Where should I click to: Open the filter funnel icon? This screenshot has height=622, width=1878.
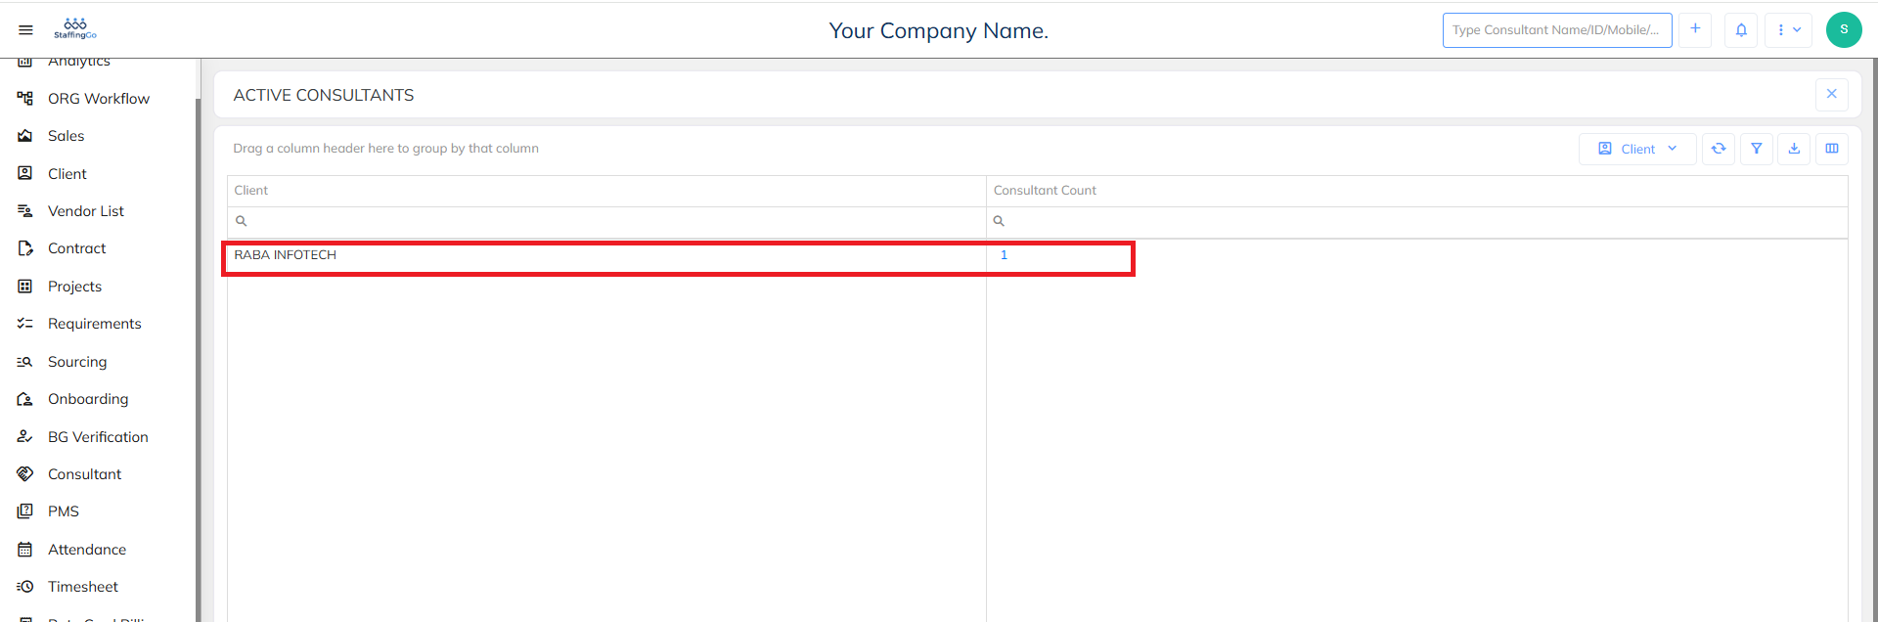coord(1757,149)
